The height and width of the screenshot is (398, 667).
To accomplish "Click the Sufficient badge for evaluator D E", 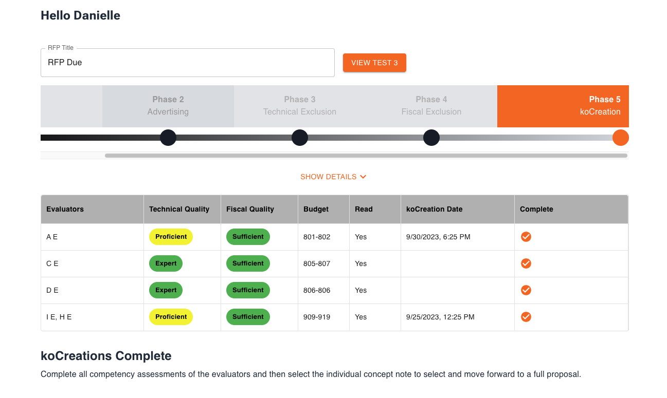I will pyautogui.click(x=248, y=290).
